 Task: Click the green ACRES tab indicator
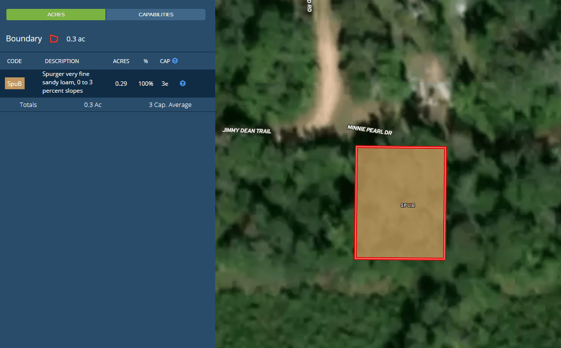[56, 14]
